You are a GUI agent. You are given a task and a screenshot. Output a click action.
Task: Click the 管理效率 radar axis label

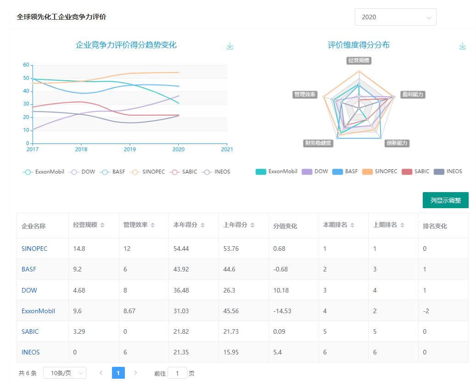pyautogui.click(x=305, y=94)
